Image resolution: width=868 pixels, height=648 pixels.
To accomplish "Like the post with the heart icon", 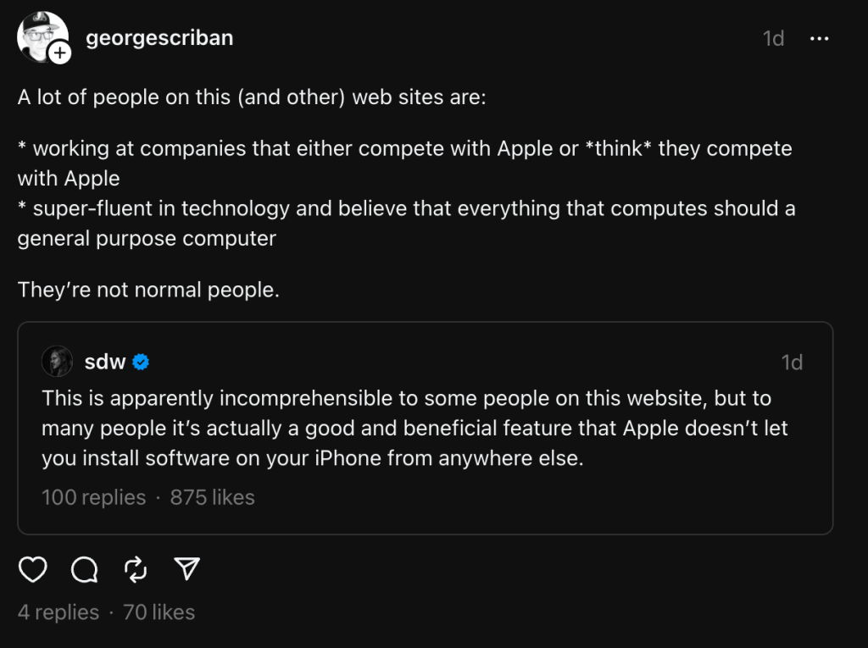I will coord(33,570).
